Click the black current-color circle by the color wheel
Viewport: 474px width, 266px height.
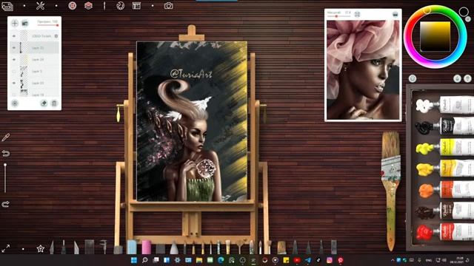(x=464, y=12)
